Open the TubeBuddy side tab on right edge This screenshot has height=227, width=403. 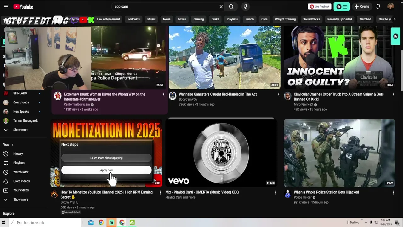point(396,37)
